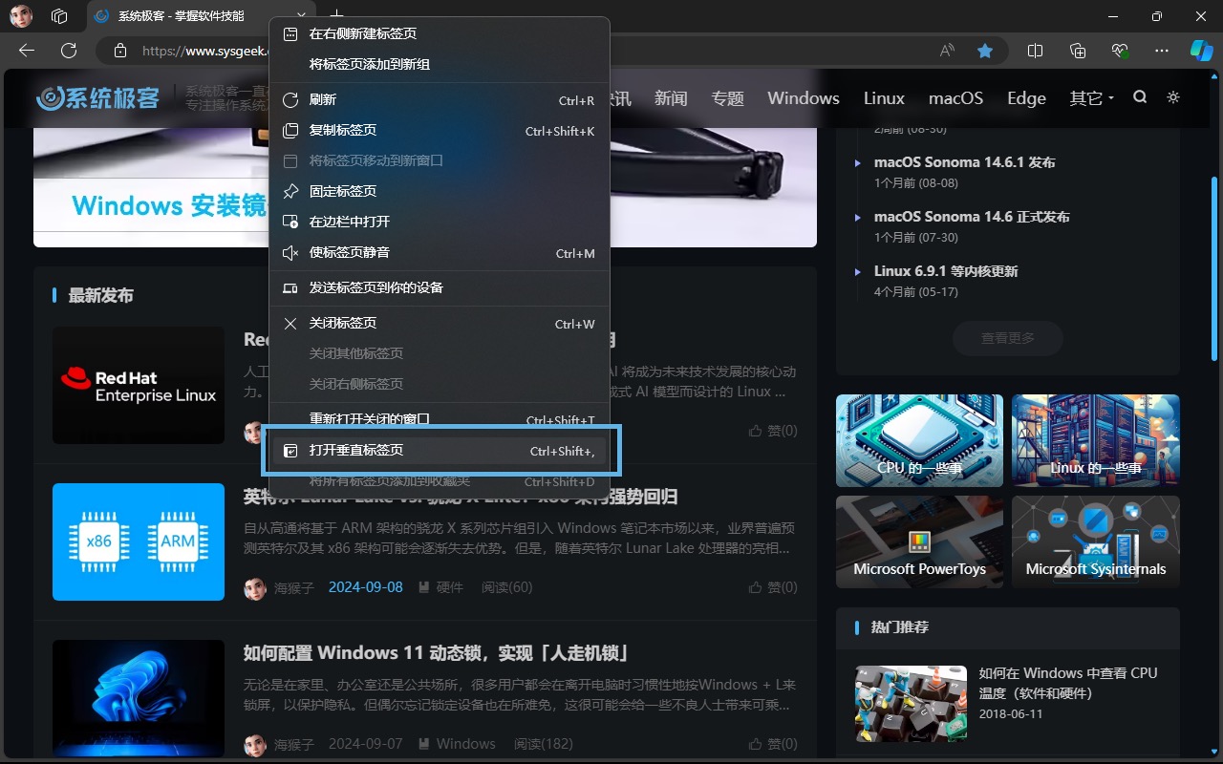Click the 系统极客 site logo
This screenshot has height=764, width=1223.
tap(98, 97)
